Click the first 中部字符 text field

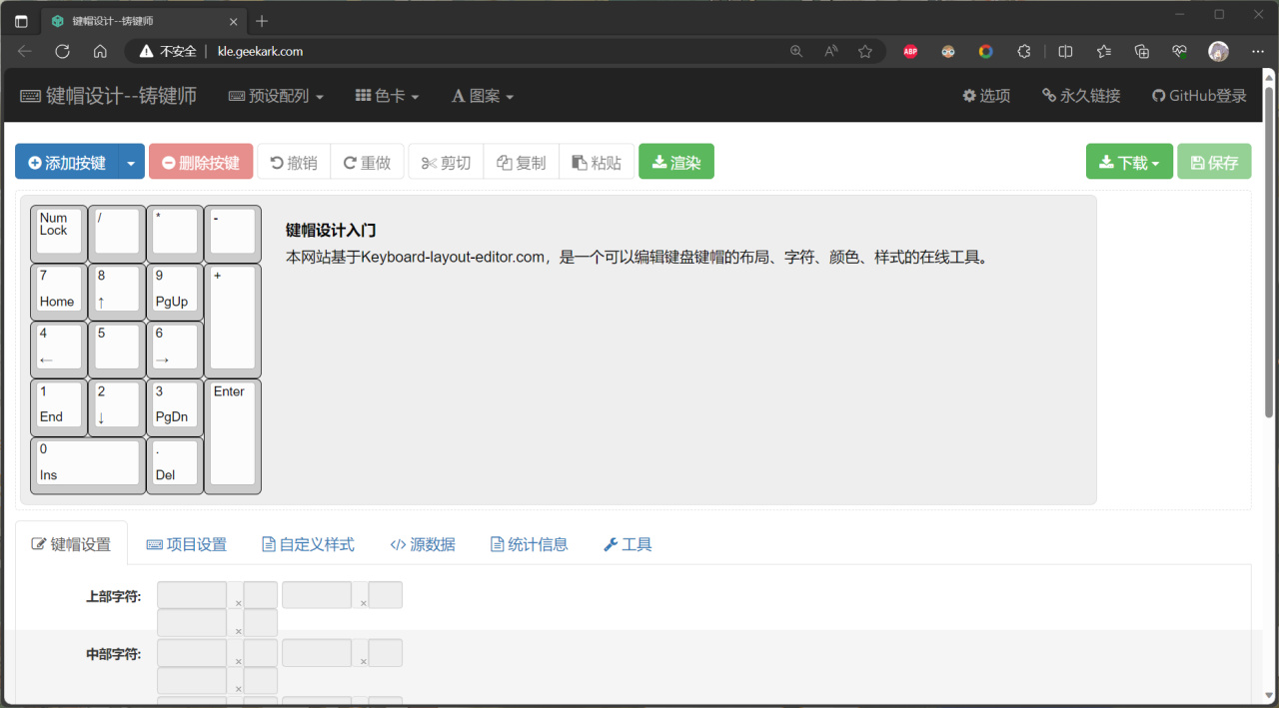point(193,653)
